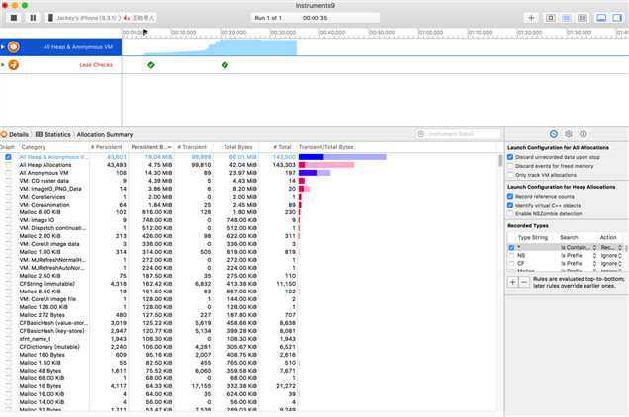Add a recorded type rule
The image size is (629, 417).
[x=512, y=282]
